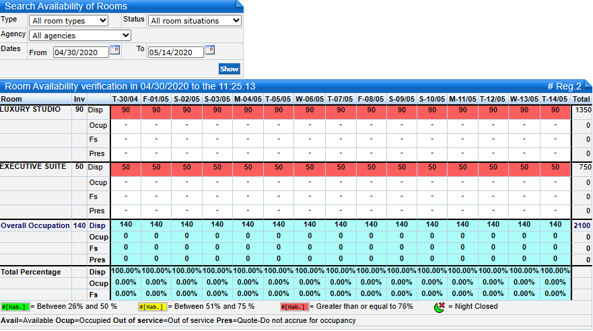Screen dimensions: 593x331
Task: Click Overall Disp 140 under M-04/05
Action: 248,225
